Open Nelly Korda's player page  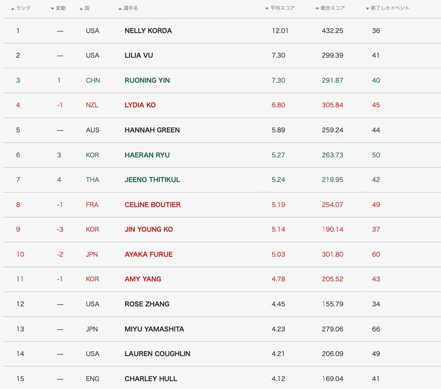[148, 31]
